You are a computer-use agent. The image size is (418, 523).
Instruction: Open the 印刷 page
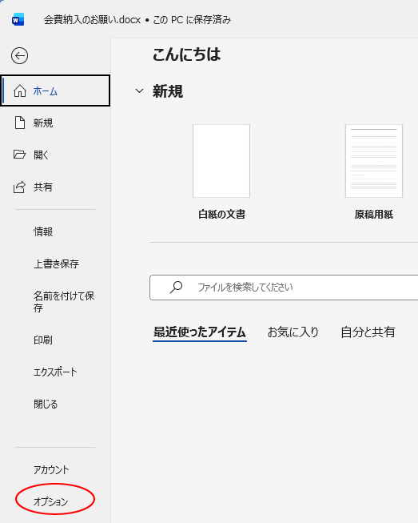pos(42,340)
